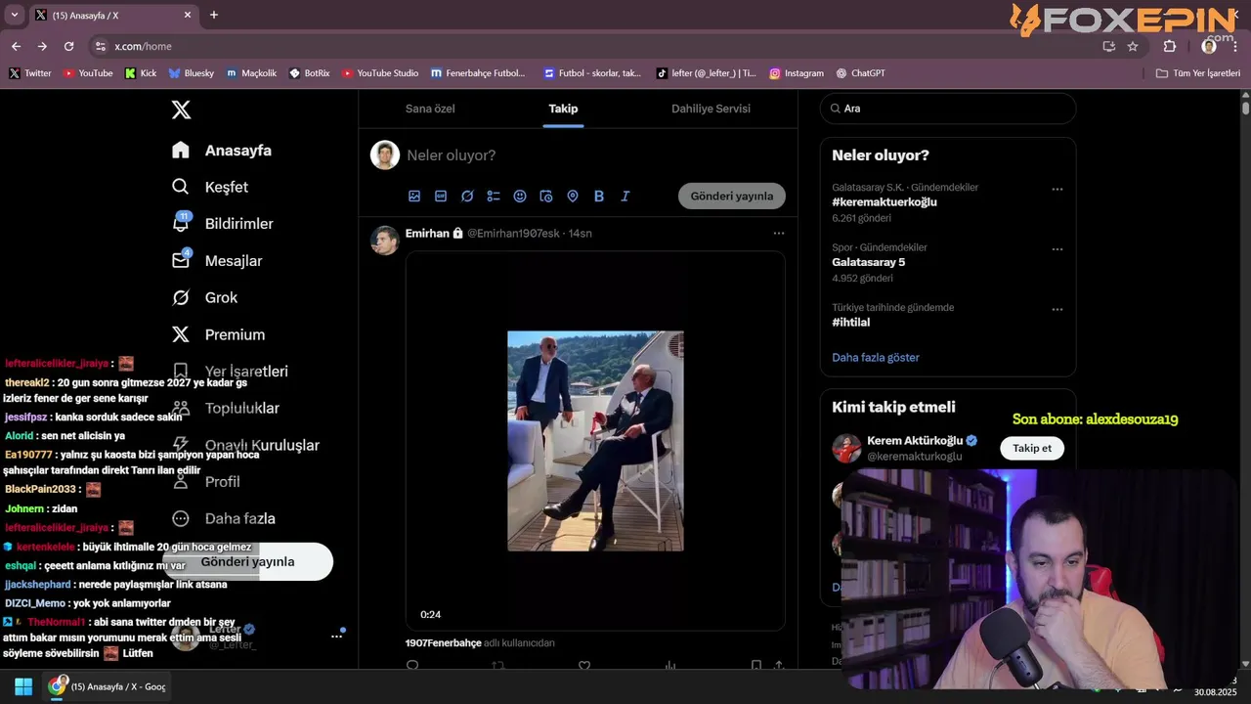
Task: Open Grok enhance icon in composer
Action: click(x=467, y=196)
